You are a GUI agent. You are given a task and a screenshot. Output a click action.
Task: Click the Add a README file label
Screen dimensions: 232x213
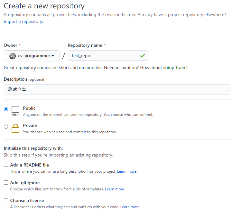pyautogui.click(x=30, y=165)
